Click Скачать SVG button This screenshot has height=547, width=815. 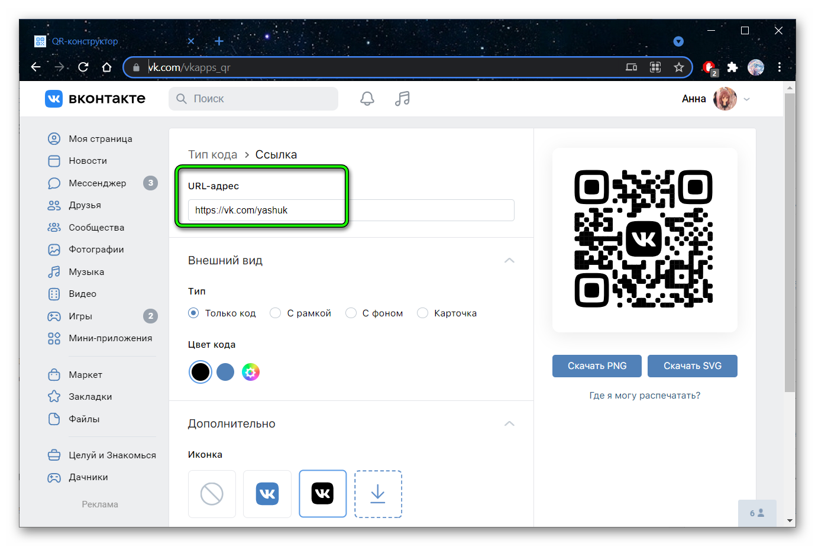click(x=693, y=366)
